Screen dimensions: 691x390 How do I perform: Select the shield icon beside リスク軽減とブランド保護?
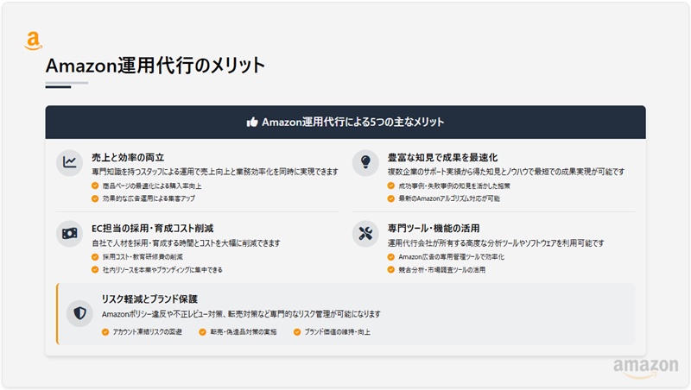click(79, 313)
